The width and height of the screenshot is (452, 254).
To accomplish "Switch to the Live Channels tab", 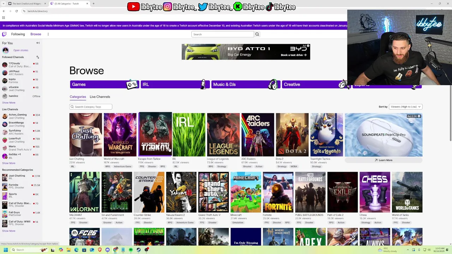I will coord(100,97).
